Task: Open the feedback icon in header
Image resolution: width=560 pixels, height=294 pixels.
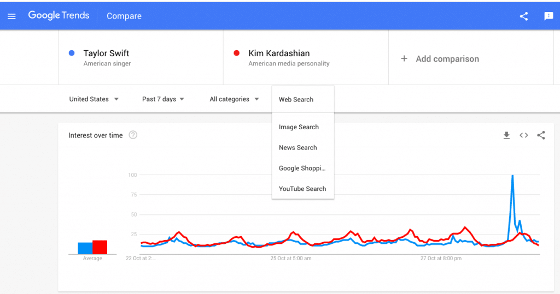Action: click(549, 16)
